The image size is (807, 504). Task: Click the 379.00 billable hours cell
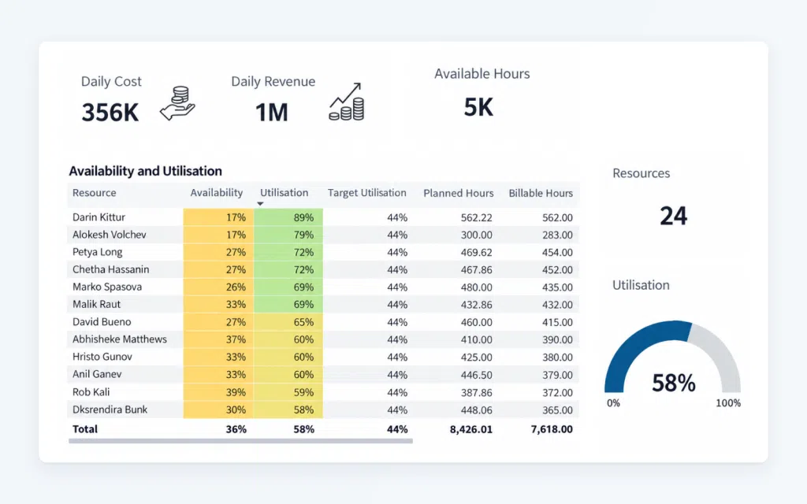coord(557,375)
